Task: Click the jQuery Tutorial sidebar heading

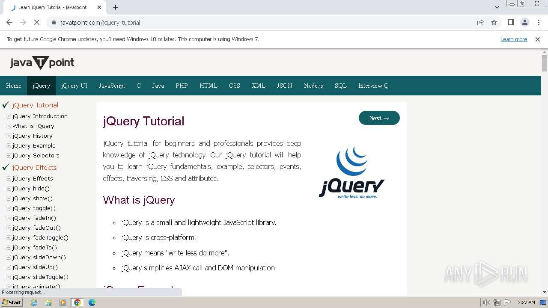Action: point(35,105)
